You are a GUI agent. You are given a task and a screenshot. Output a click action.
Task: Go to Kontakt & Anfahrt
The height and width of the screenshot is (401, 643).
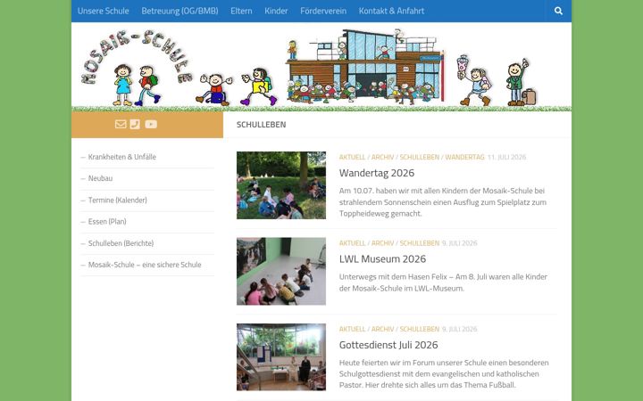(391, 11)
